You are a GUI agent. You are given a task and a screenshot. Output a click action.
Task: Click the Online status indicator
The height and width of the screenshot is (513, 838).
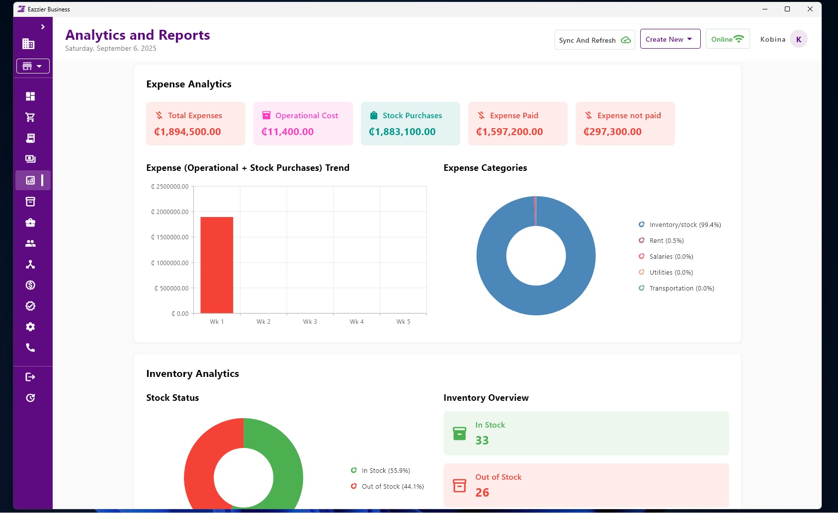coord(727,39)
